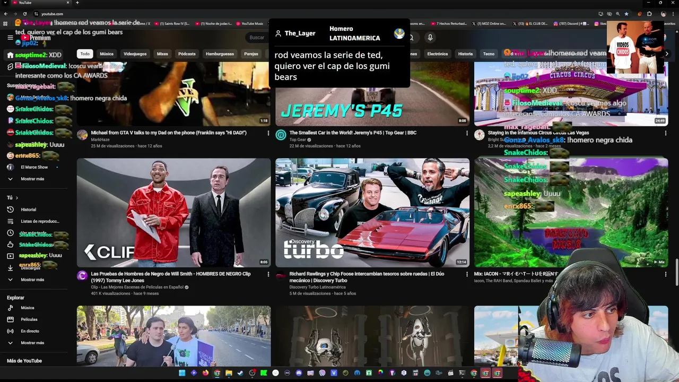Screen dimensions: 679x382
Task: Start voice search with microphone icon
Action: (430, 38)
